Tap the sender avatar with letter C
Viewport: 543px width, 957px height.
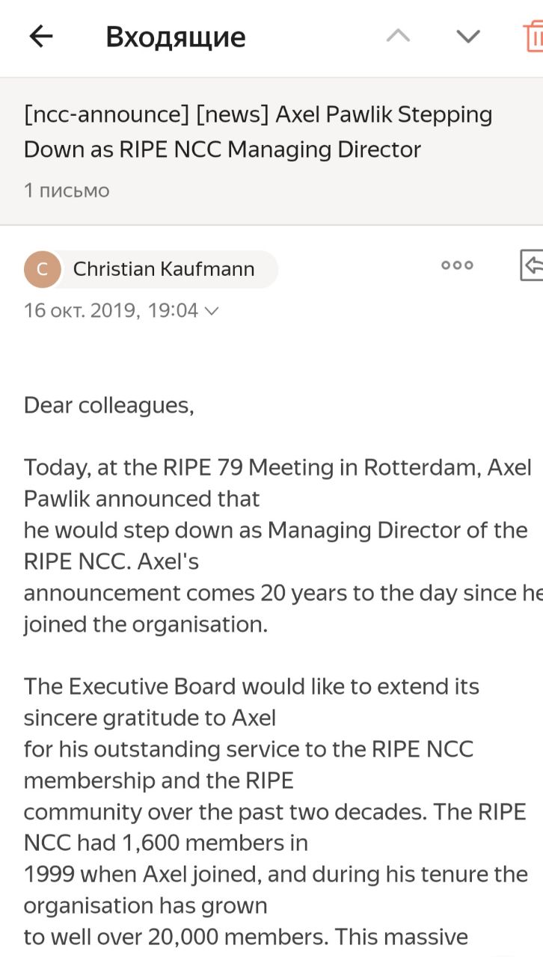click(x=42, y=269)
